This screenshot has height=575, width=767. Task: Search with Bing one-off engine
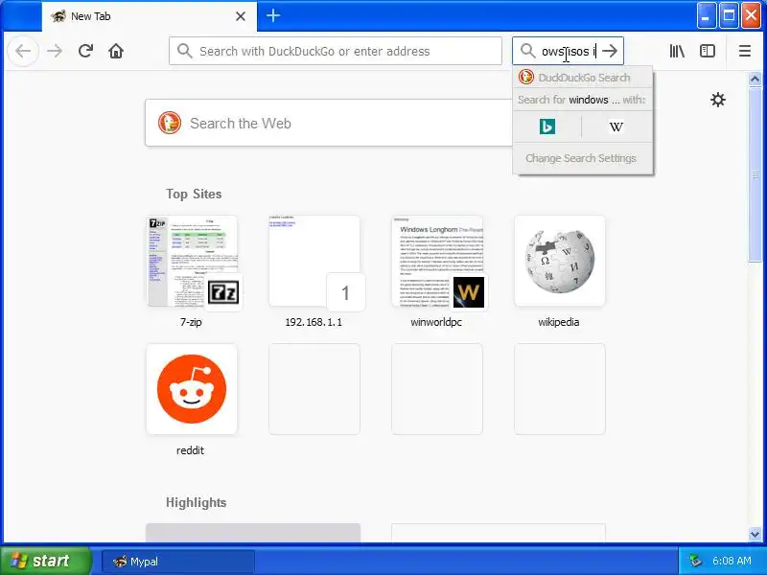coord(546,127)
